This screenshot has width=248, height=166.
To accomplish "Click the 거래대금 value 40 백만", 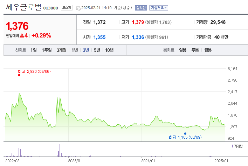I will click(x=221, y=37).
